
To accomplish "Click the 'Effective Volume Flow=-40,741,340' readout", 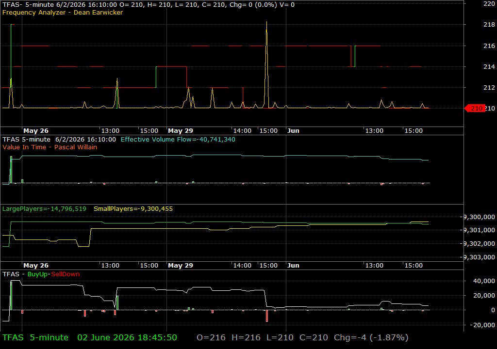I will pyautogui.click(x=178, y=139).
